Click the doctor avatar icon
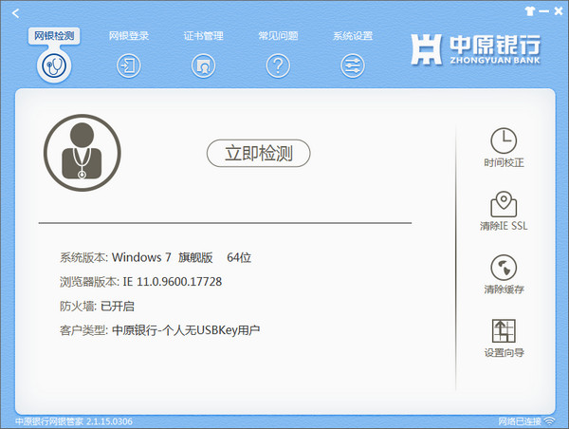Viewport: 569px width, 429px height. pos(82,153)
